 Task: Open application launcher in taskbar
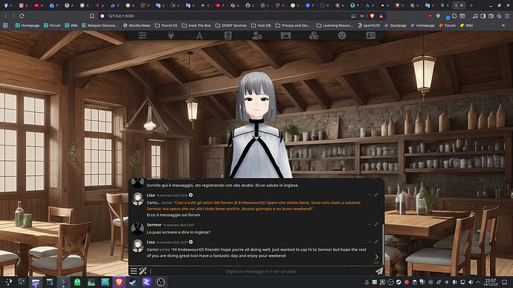click(x=8, y=282)
